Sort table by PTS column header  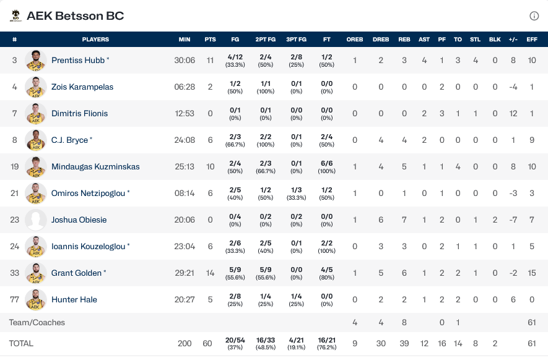(211, 40)
